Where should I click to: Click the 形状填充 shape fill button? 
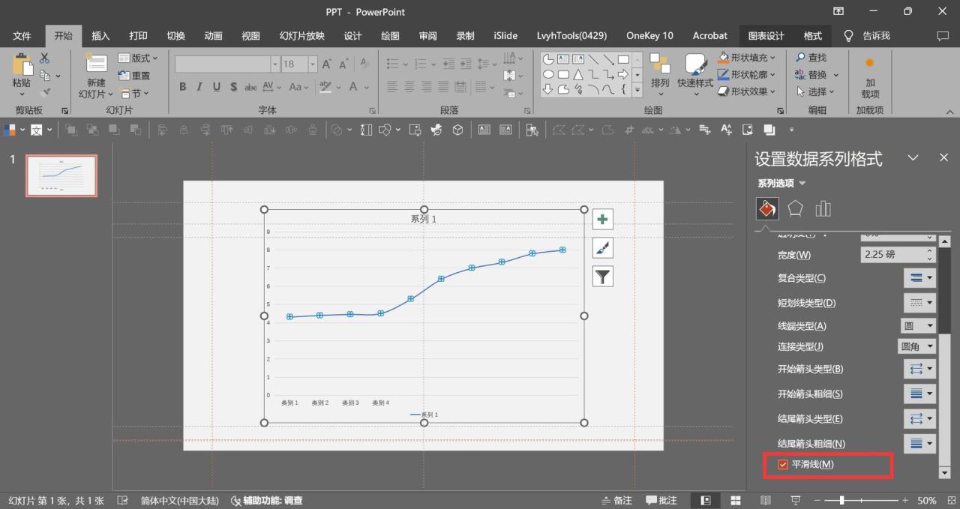click(x=746, y=58)
